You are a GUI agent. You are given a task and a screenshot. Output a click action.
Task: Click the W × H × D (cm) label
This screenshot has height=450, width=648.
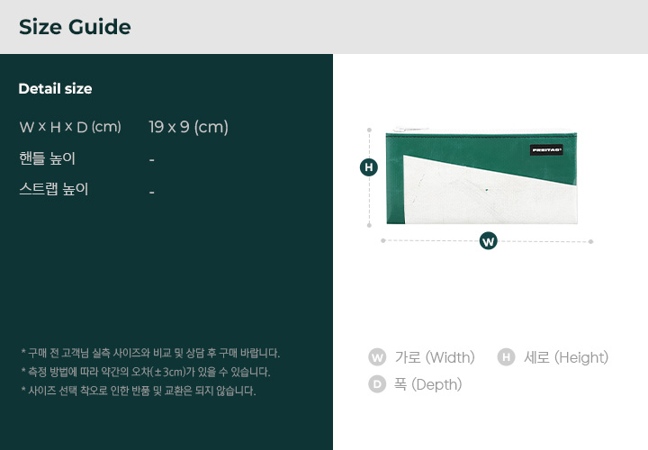pos(70,127)
